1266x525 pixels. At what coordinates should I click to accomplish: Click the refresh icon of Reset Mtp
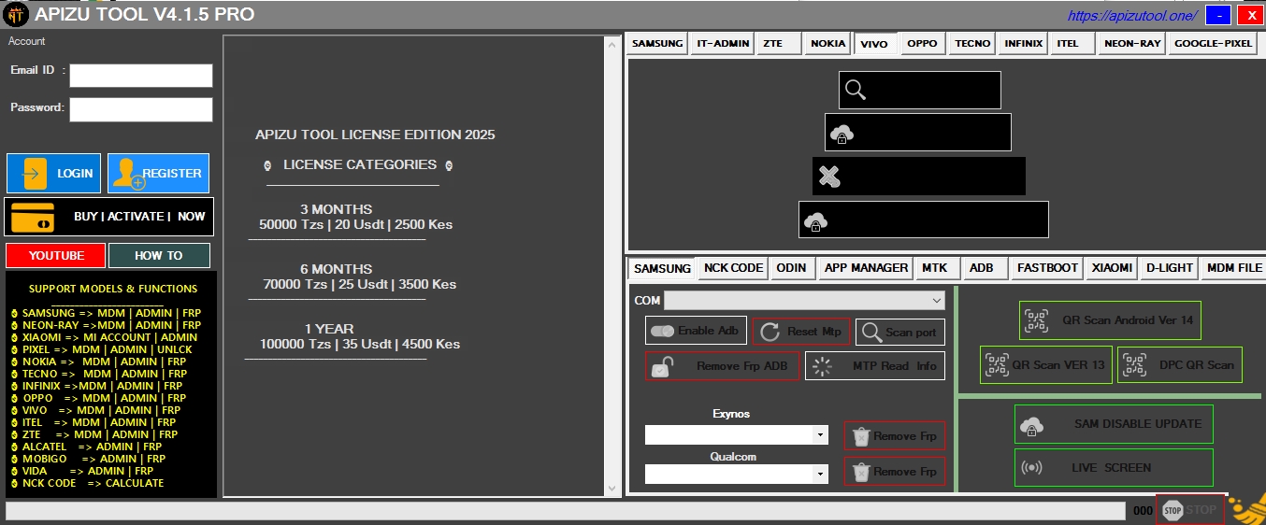point(770,332)
